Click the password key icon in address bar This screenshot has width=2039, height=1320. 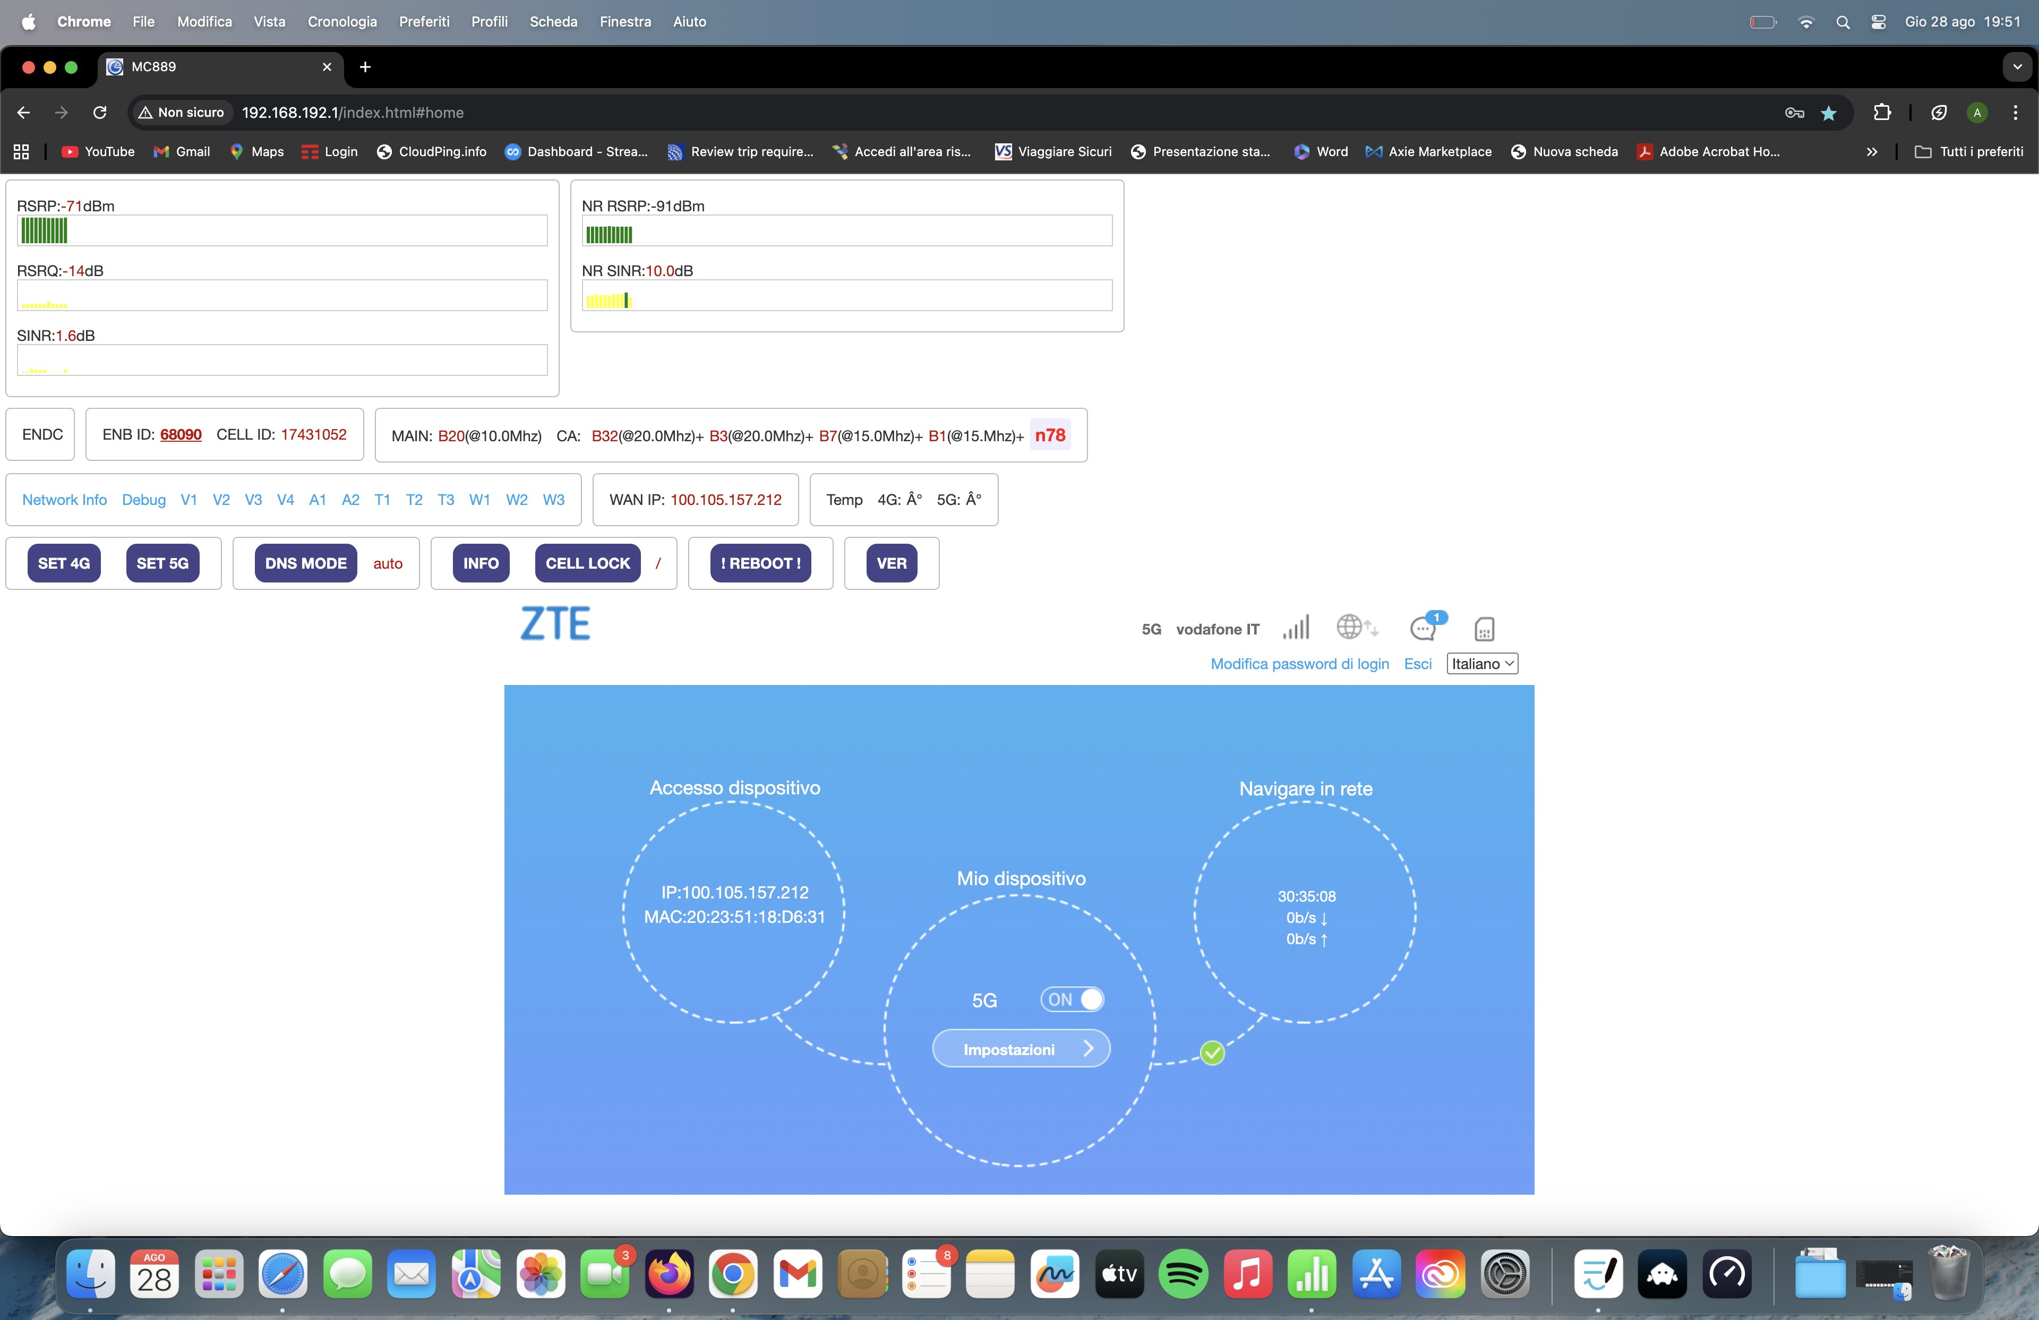point(1794,113)
